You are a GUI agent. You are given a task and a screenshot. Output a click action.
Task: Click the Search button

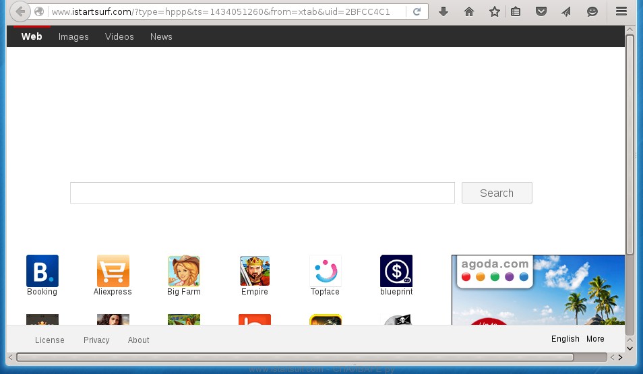coord(497,193)
